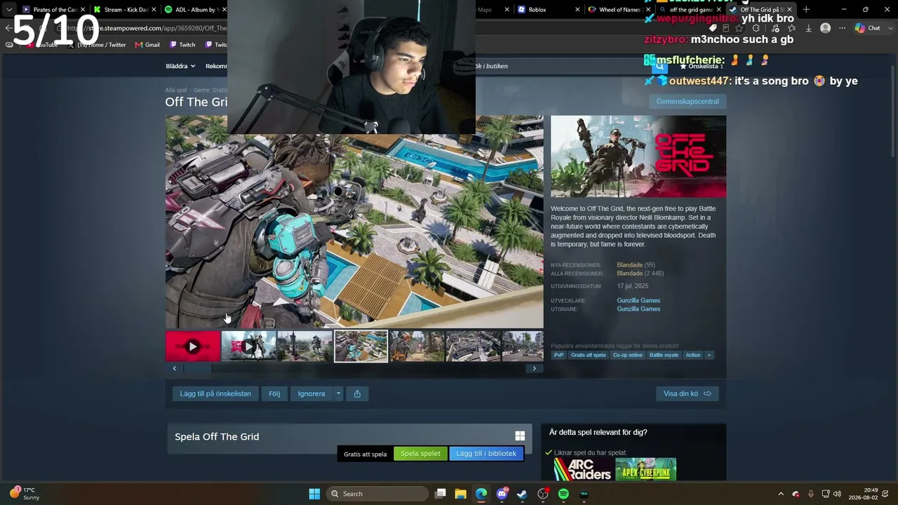
Task: Launch File Explorer from the taskbar
Action: [460, 494]
